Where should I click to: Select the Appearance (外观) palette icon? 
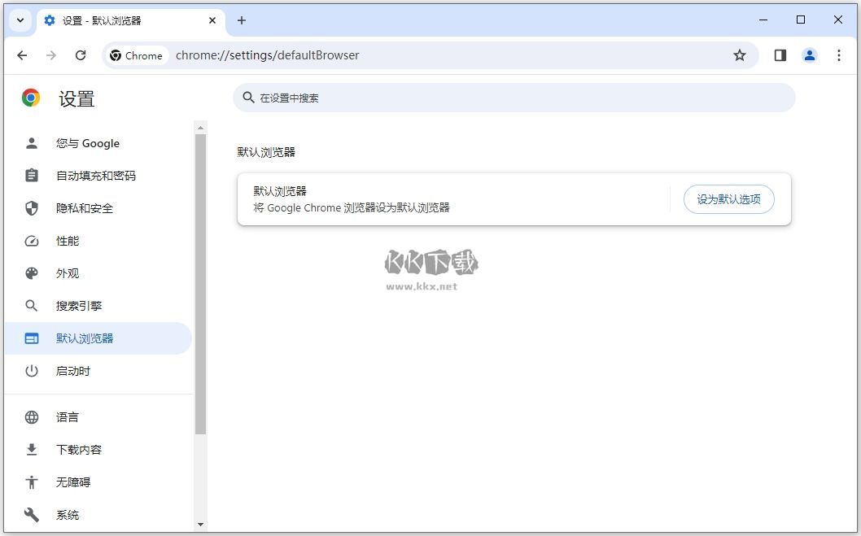tap(31, 273)
